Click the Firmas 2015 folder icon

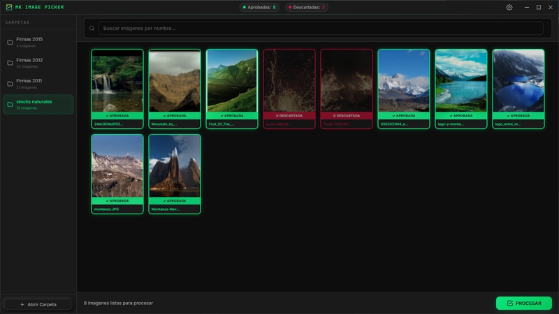pos(10,43)
